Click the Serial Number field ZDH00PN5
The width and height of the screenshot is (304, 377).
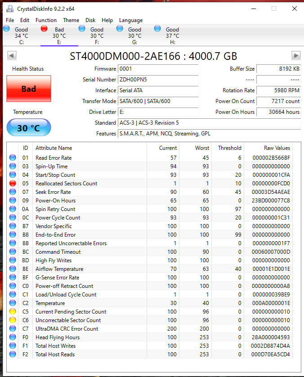coord(158,80)
